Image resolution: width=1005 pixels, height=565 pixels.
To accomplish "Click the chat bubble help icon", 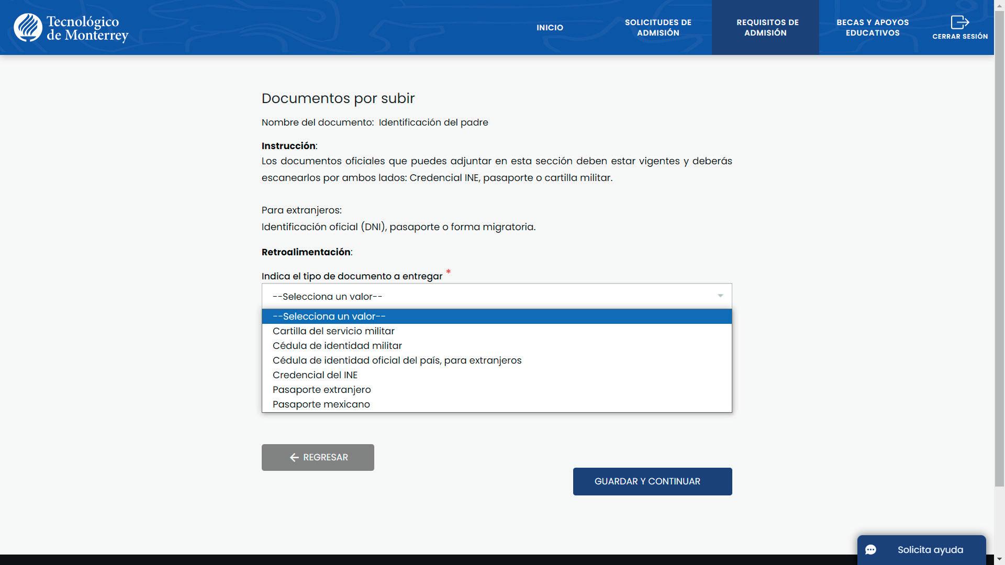I will pos(871,550).
